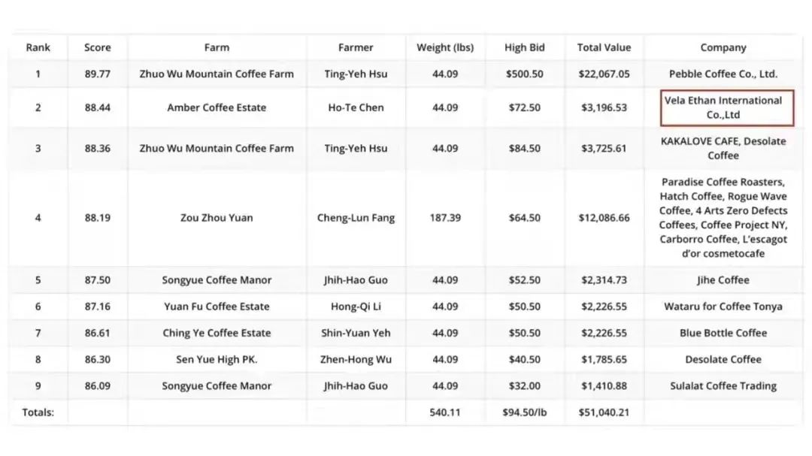Select the Company column header
The image size is (812, 456).
tap(723, 47)
